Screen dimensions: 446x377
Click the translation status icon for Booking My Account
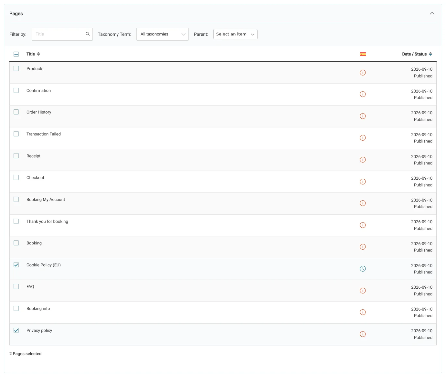tap(363, 203)
